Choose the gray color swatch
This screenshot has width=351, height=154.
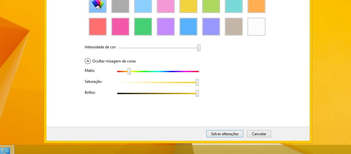click(120, 6)
